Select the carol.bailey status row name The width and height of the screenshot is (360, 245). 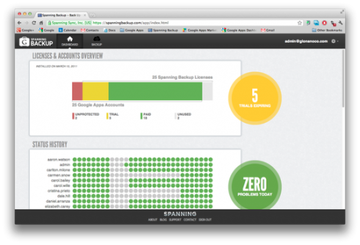[x=60, y=180]
